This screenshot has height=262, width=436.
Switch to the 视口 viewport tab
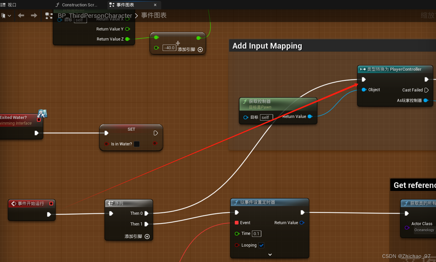(9, 5)
